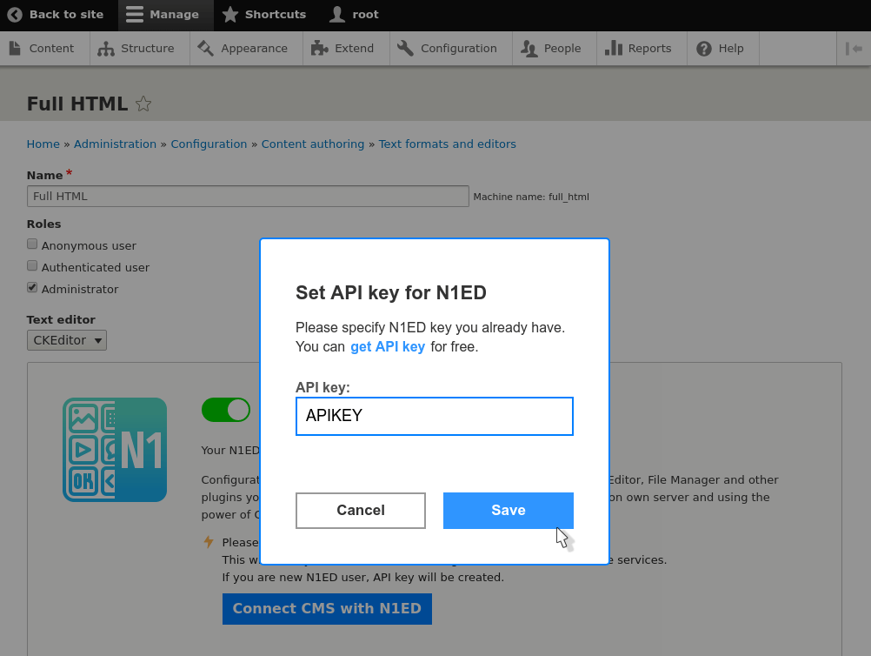Click Connect CMS with N1ED button

pos(327,609)
